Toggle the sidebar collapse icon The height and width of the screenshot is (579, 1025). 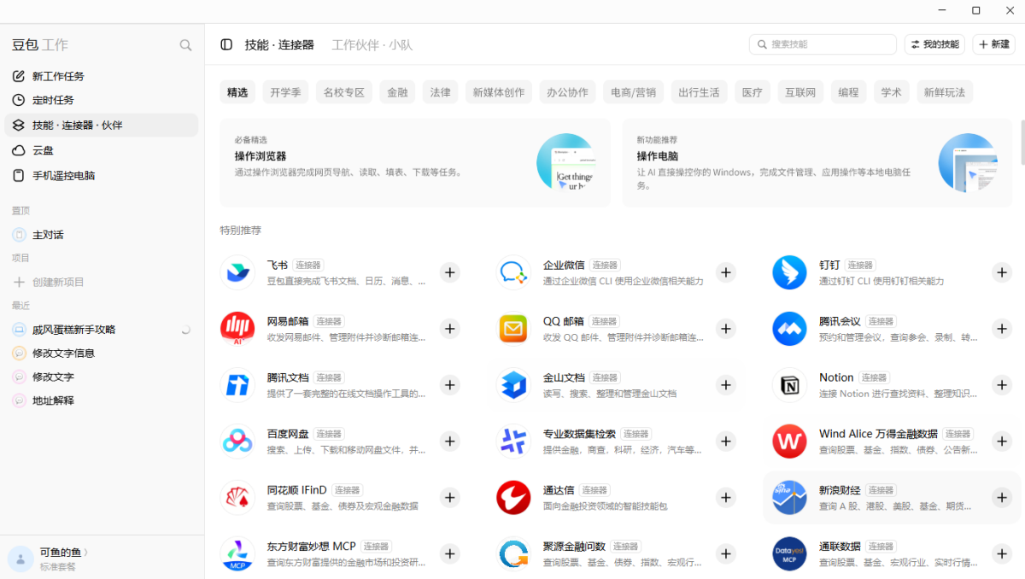point(226,44)
